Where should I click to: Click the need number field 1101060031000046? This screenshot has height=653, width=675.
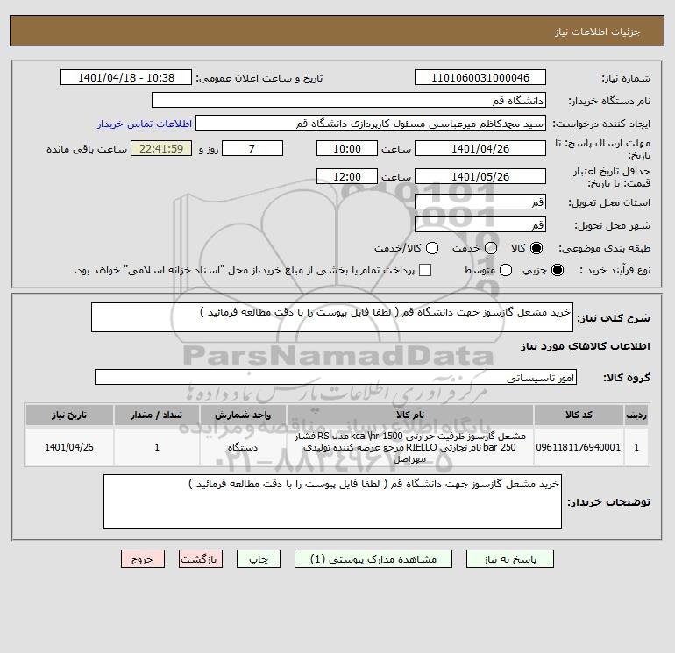click(x=480, y=77)
